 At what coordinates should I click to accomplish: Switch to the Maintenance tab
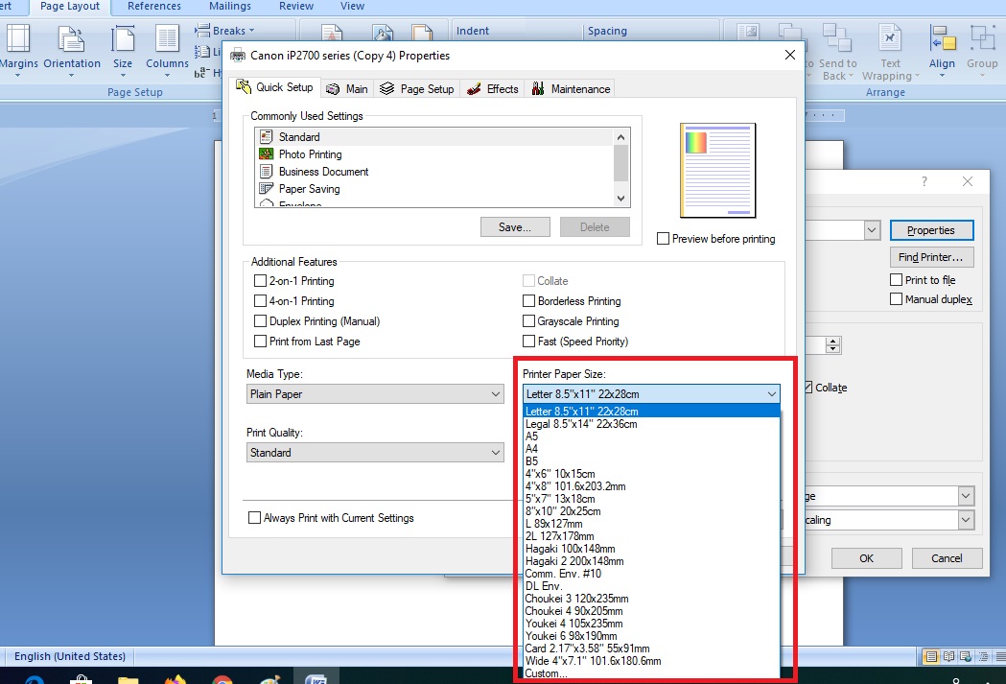571,89
